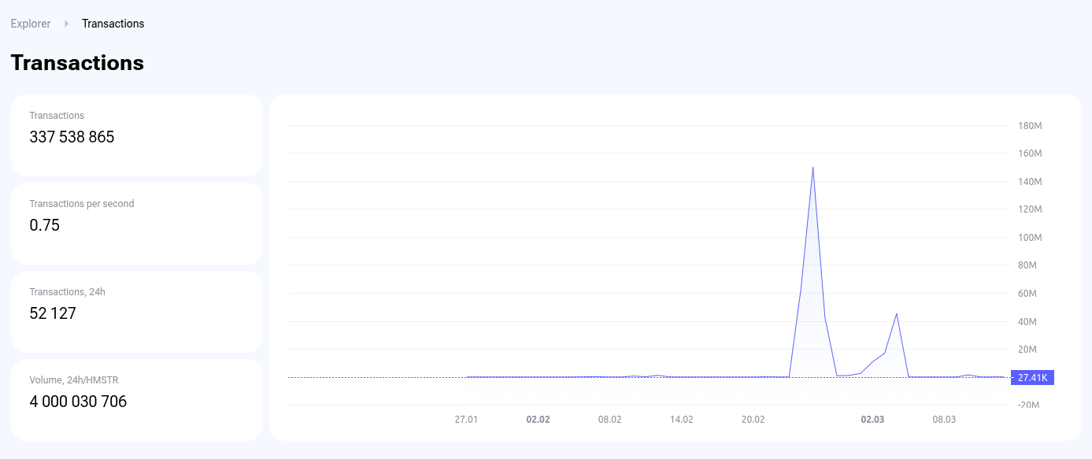Click the Volume, 24h/HMSTR label
The image size is (1092, 459).
(x=74, y=380)
